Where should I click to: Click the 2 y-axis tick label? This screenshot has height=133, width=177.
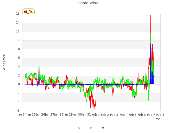(19, 75)
